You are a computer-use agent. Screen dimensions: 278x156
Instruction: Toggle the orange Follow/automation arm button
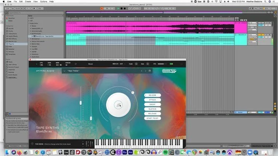[102, 8]
